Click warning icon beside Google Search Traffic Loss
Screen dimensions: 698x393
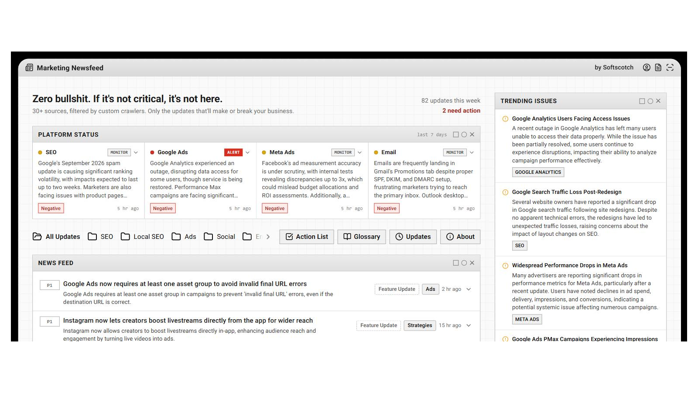tap(505, 192)
